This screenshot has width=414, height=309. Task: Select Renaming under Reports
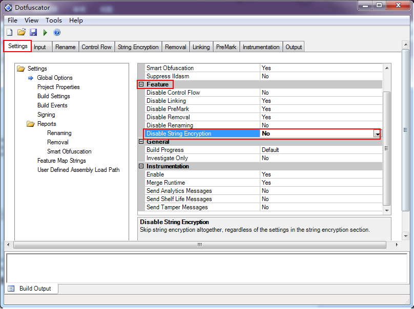pyautogui.click(x=59, y=133)
